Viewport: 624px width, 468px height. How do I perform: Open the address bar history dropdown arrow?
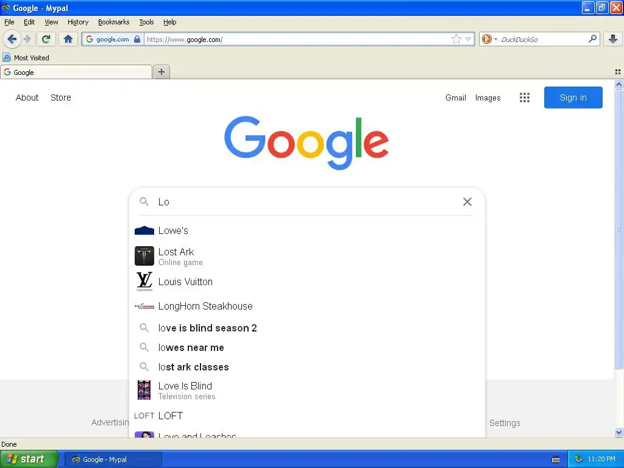coord(469,39)
